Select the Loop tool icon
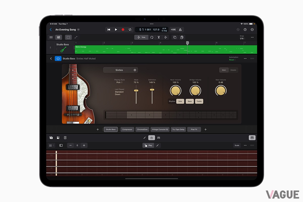Screen dimensions: 303x202 click(152, 37)
